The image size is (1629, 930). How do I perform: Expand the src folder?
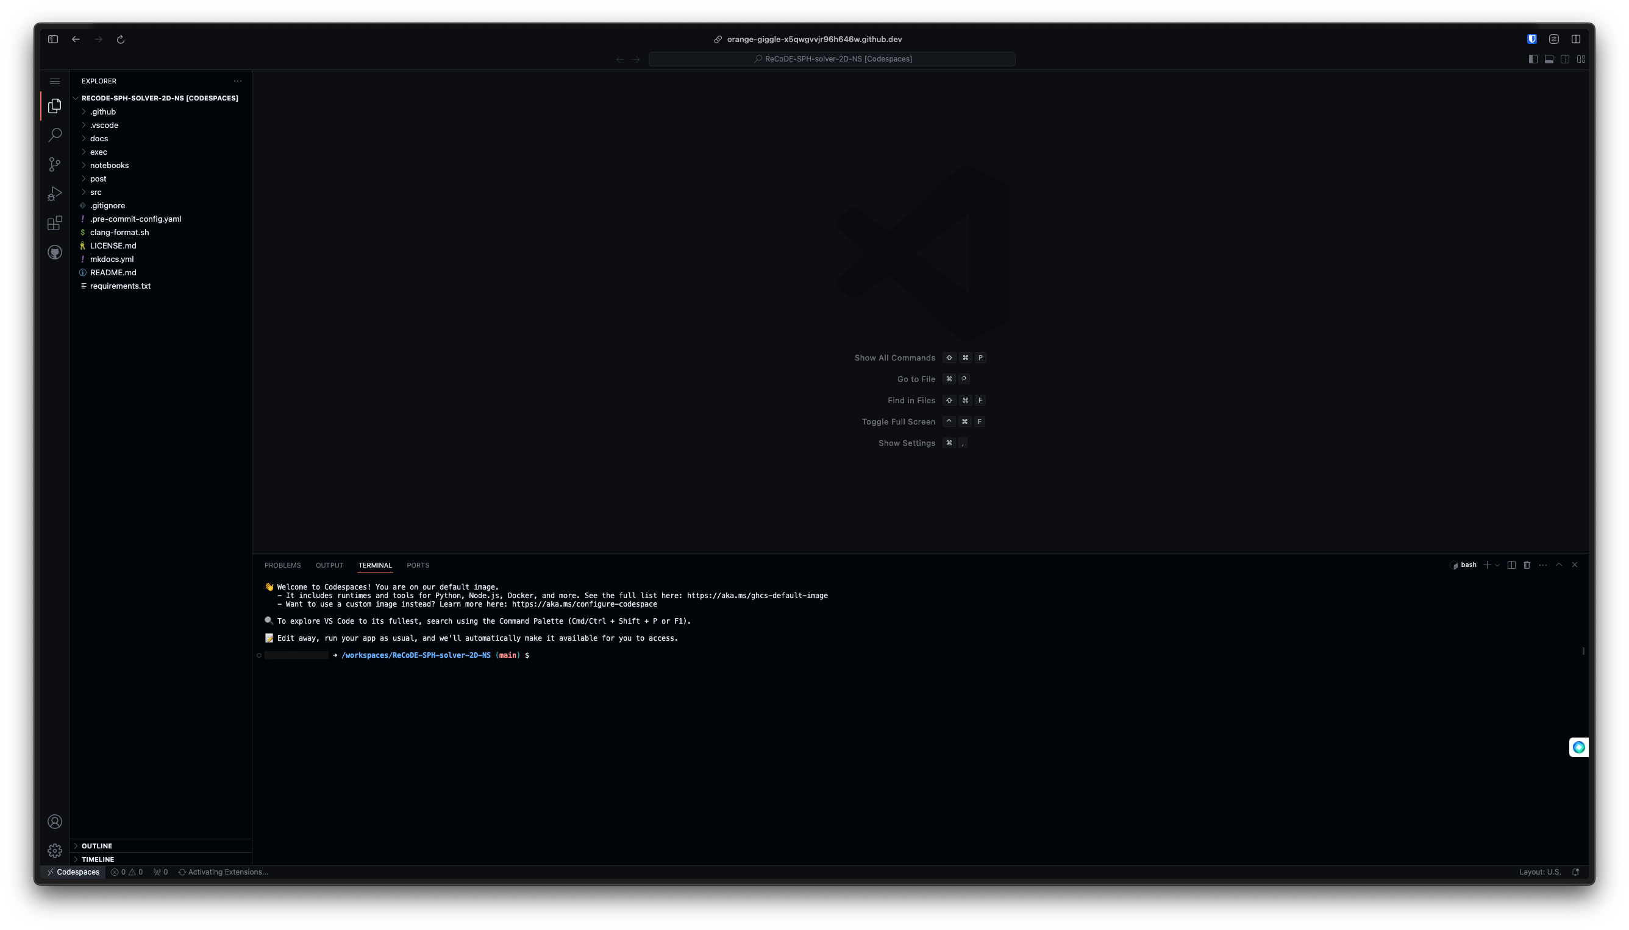pyautogui.click(x=160, y=192)
